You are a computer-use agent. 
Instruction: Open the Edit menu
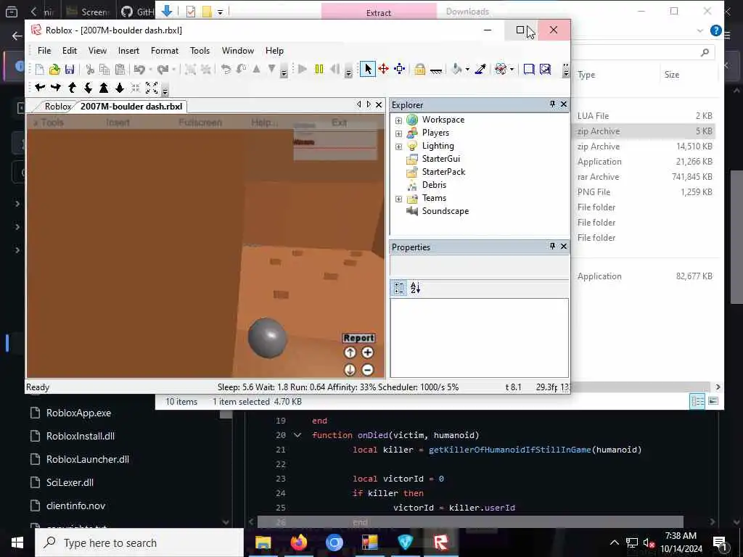pyautogui.click(x=69, y=51)
